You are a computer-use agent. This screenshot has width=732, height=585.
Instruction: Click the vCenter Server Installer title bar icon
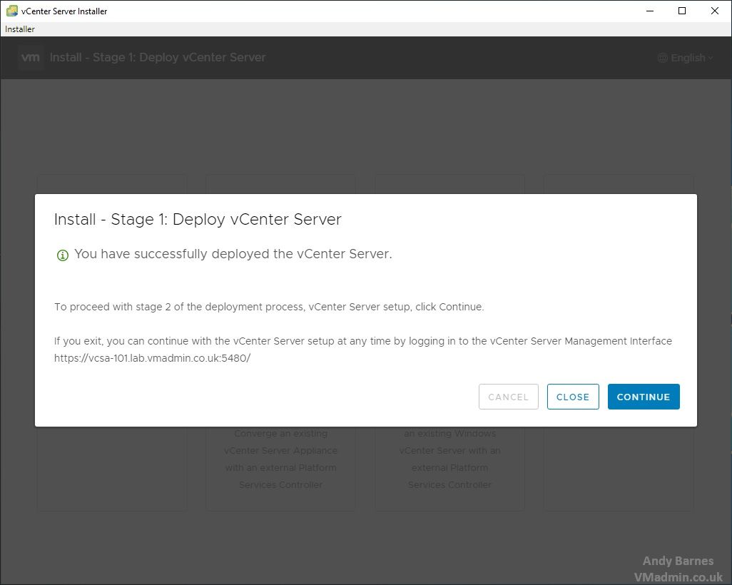click(x=11, y=11)
